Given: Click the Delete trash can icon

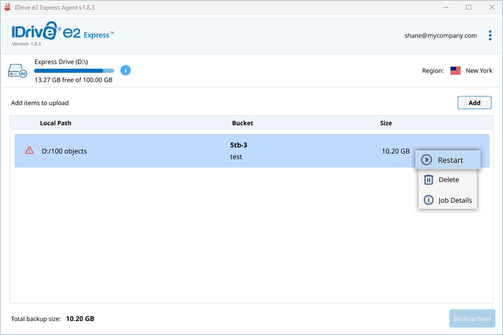Looking at the screenshot, I should [429, 180].
